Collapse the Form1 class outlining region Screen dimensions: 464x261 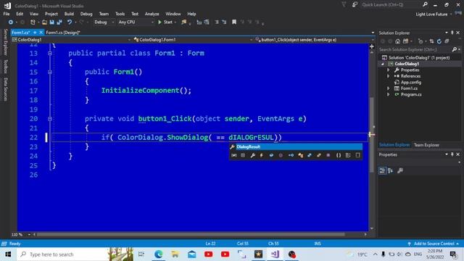tap(50, 54)
